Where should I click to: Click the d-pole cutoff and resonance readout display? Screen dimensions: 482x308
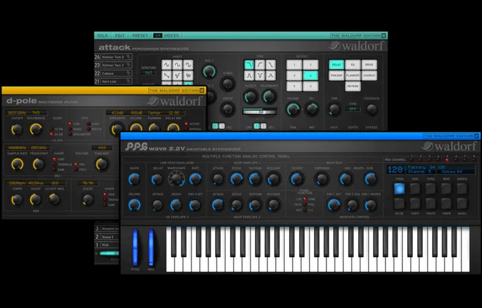27,113
